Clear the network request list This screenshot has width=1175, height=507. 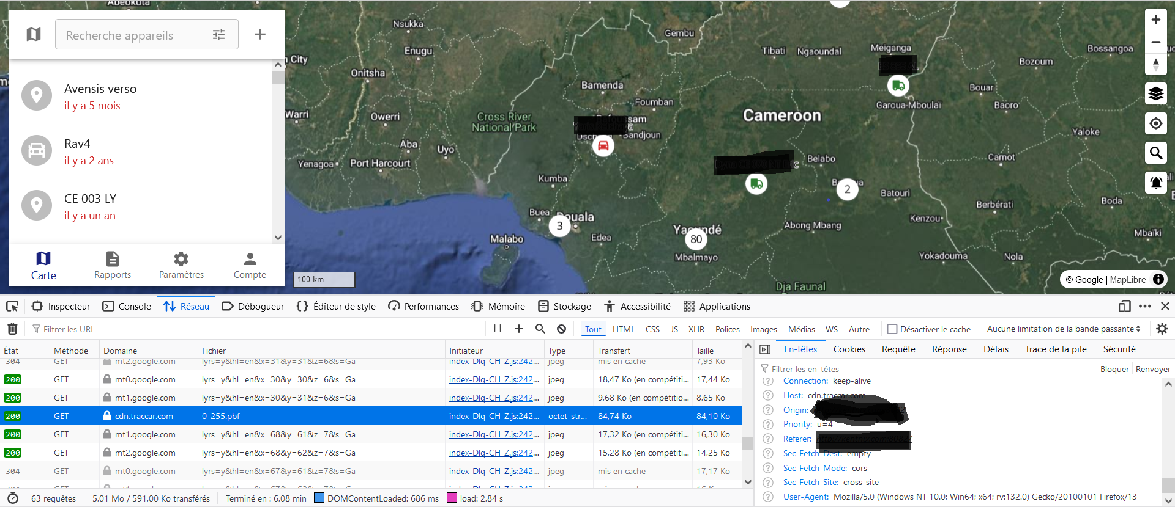point(12,329)
